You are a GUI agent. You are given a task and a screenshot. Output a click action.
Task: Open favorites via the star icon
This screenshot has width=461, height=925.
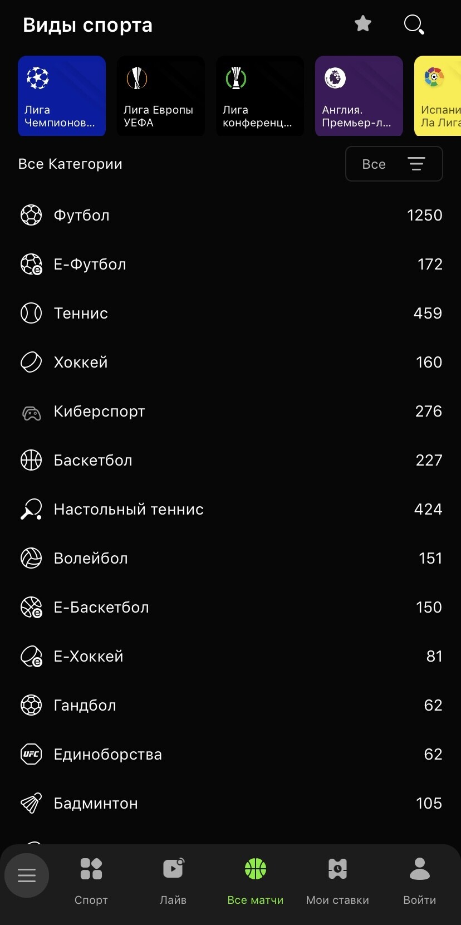point(362,24)
